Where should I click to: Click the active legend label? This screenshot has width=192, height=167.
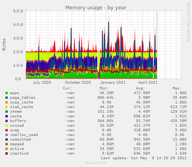click(17, 149)
